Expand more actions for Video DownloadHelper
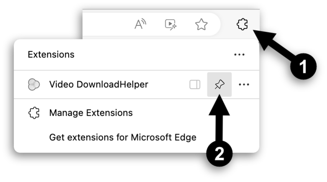 pyautogui.click(x=244, y=84)
